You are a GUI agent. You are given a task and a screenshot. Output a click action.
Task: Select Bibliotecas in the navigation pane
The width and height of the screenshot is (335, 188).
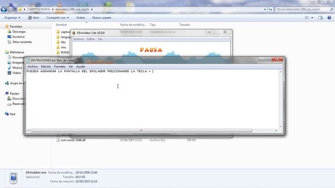pyautogui.click(x=17, y=52)
